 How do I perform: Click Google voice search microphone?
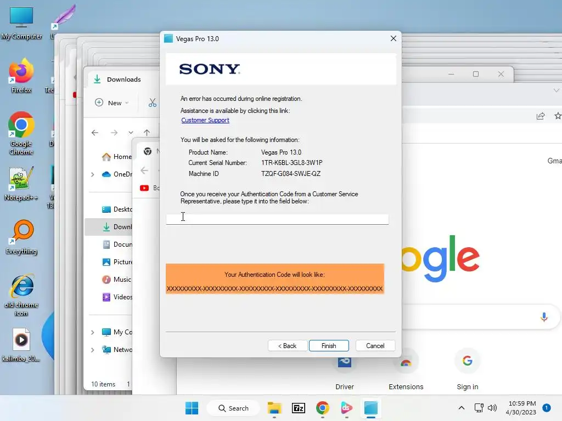click(x=544, y=317)
